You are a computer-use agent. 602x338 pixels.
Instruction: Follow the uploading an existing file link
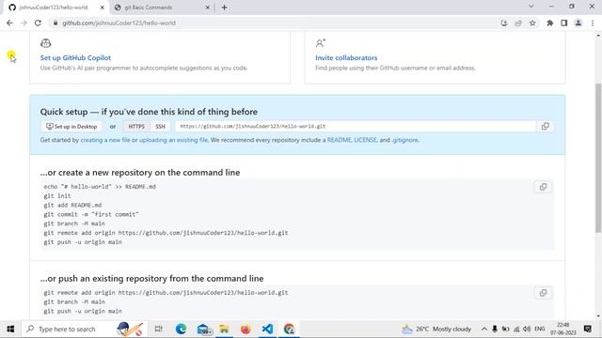[x=173, y=140]
